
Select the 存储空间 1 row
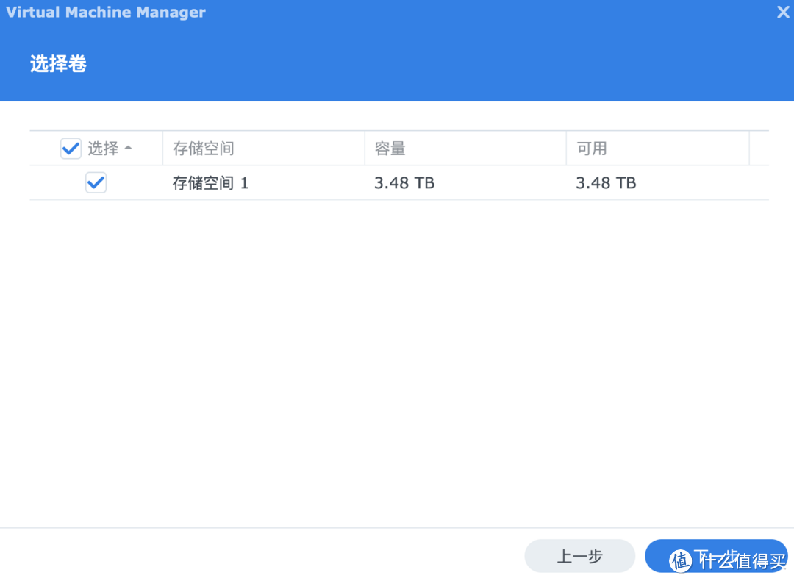click(x=210, y=182)
